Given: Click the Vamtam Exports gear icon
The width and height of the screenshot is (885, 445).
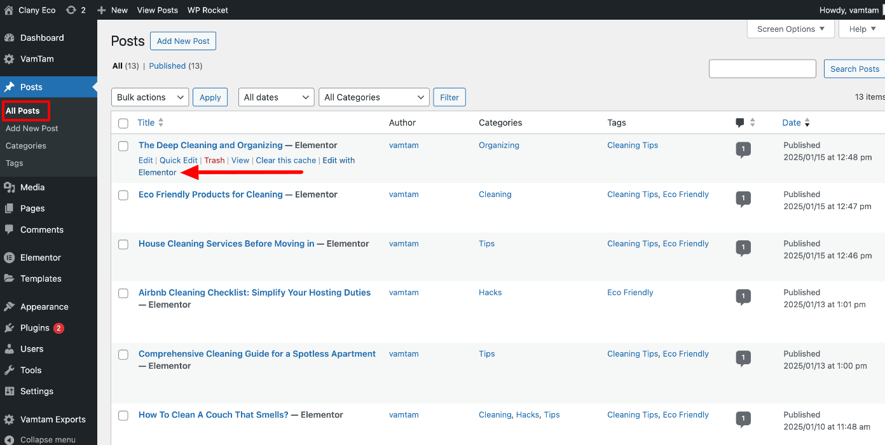Looking at the screenshot, I should [9, 420].
